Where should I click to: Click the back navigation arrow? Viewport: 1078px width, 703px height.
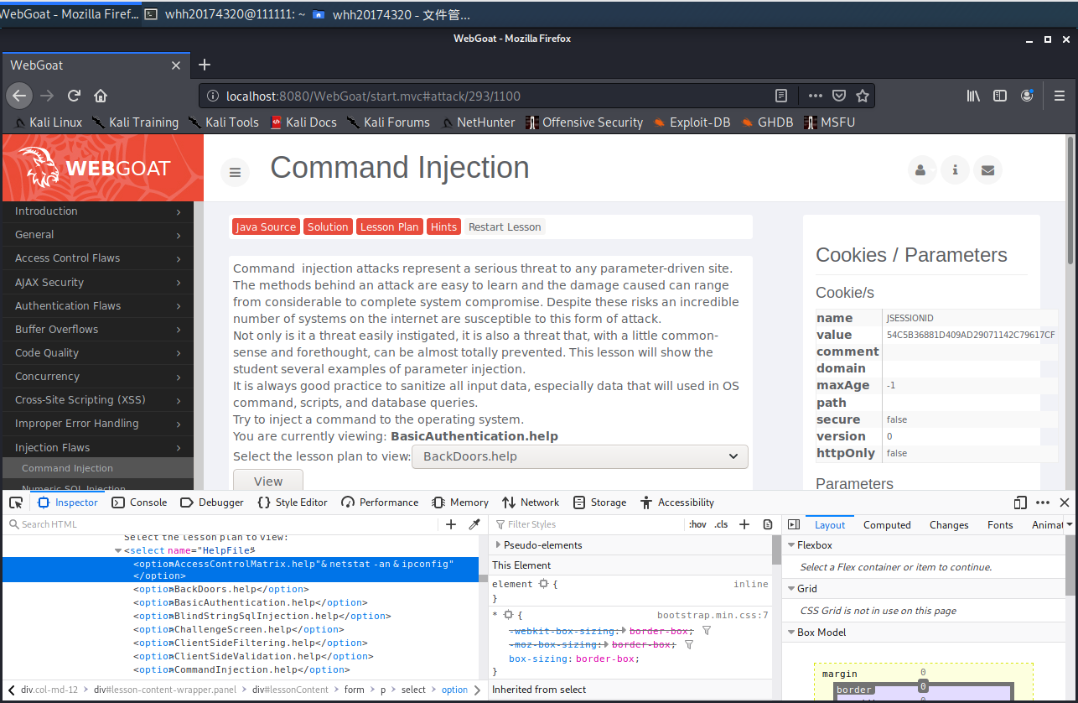pyautogui.click(x=20, y=96)
